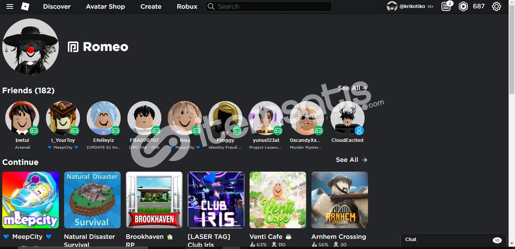The width and height of the screenshot is (515, 249).
Task: Click the "Natural Disaster Survival" game title
Action: 89,241
